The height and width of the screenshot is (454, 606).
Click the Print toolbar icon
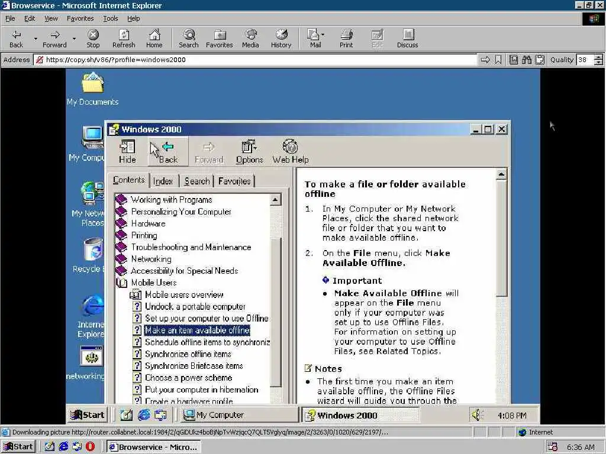tap(346, 38)
